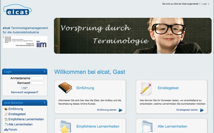Click the blue play arrow beside Einführung starten

tap(121, 110)
